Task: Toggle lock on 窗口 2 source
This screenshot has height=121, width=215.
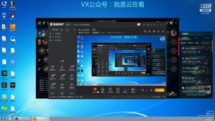Action: [53, 33]
